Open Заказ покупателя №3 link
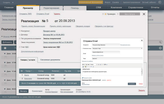Viewport: 164px width, 104px height. click(58, 42)
